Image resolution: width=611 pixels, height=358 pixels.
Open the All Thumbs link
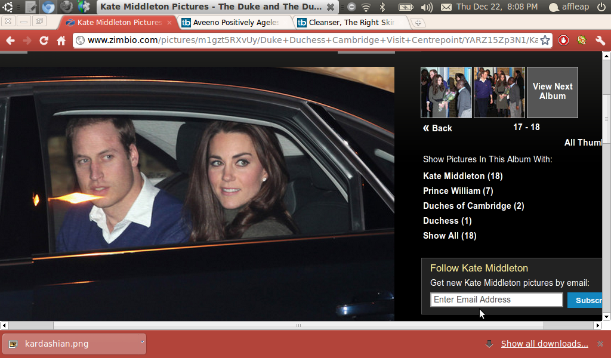pyautogui.click(x=584, y=143)
